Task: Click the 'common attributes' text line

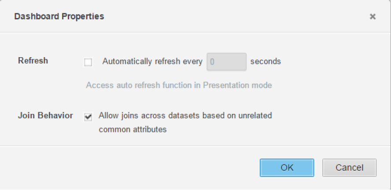Action: coord(133,130)
